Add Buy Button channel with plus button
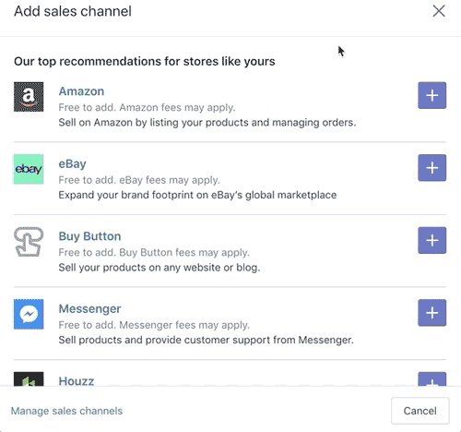Viewport: 461px width, 432px height. 431,240
